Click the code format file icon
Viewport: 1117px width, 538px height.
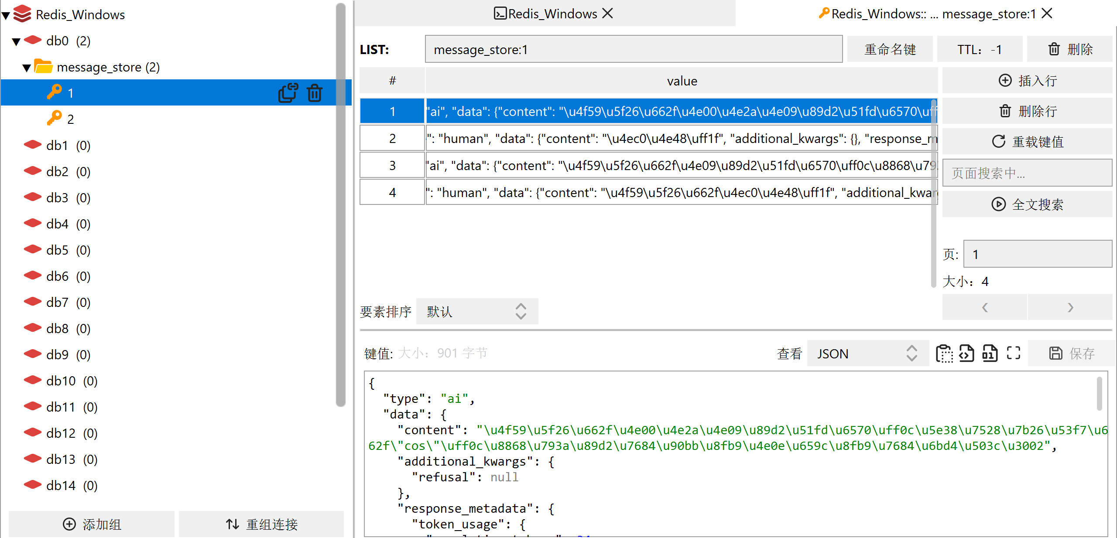pyautogui.click(x=966, y=353)
